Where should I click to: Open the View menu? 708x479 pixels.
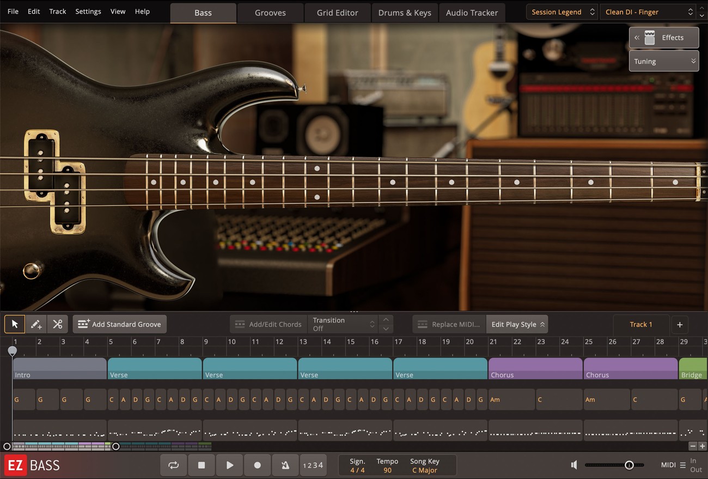click(x=118, y=11)
